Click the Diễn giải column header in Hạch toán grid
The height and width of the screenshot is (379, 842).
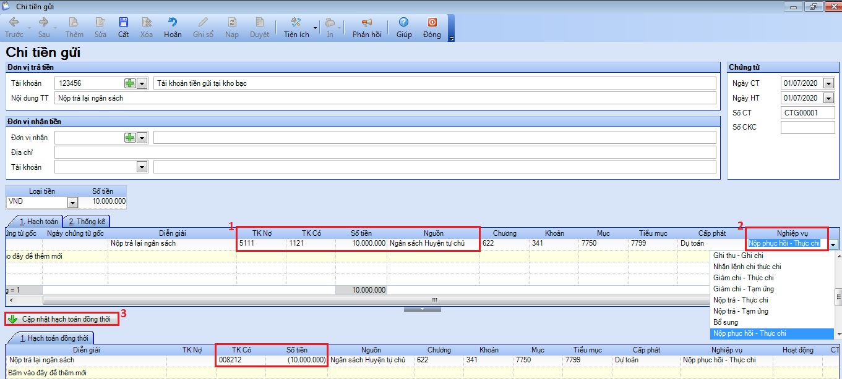pyautogui.click(x=172, y=233)
